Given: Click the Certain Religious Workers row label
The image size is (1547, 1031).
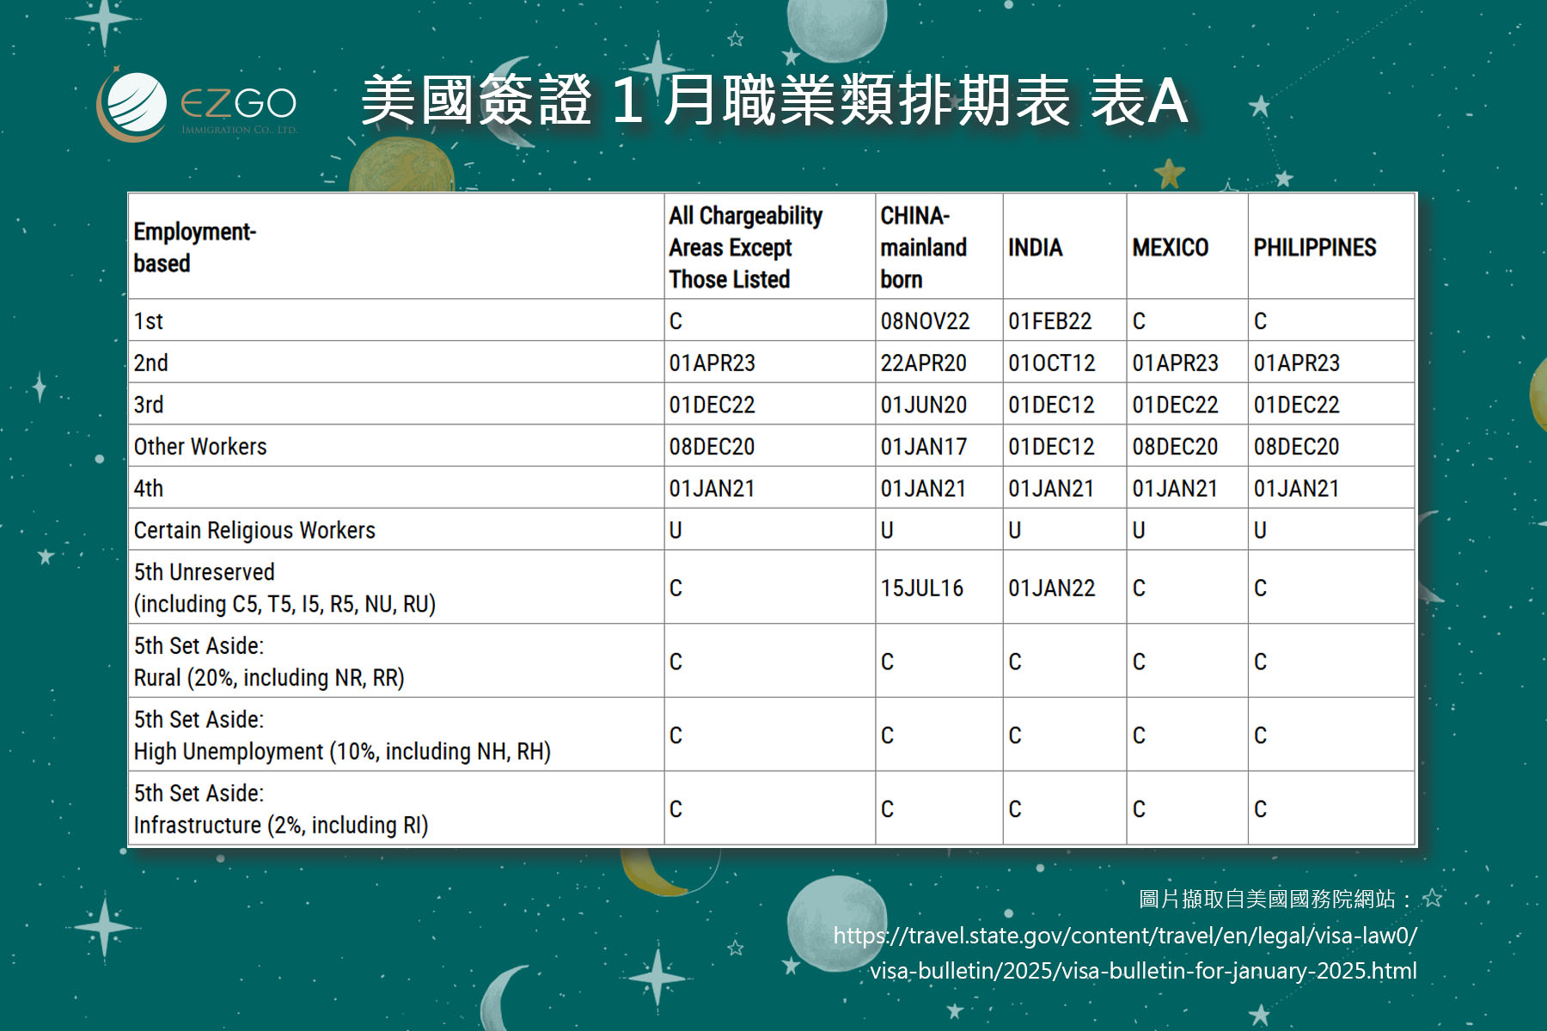Looking at the screenshot, I should coord(254,530).
